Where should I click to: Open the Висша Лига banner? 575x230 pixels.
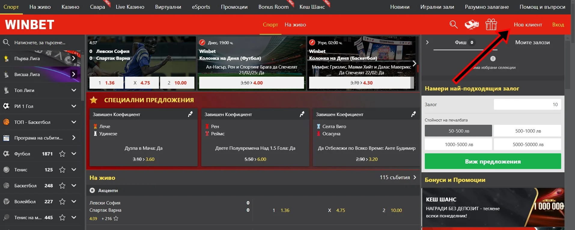coord(40,74)
